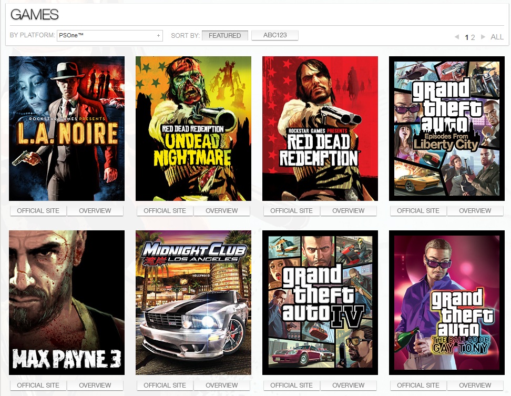The height and width of the screenshot is (396, 511).
Task: Open Midnight Club Los Angeles cover
Action: pyautogui.click(x=193, y=302)
